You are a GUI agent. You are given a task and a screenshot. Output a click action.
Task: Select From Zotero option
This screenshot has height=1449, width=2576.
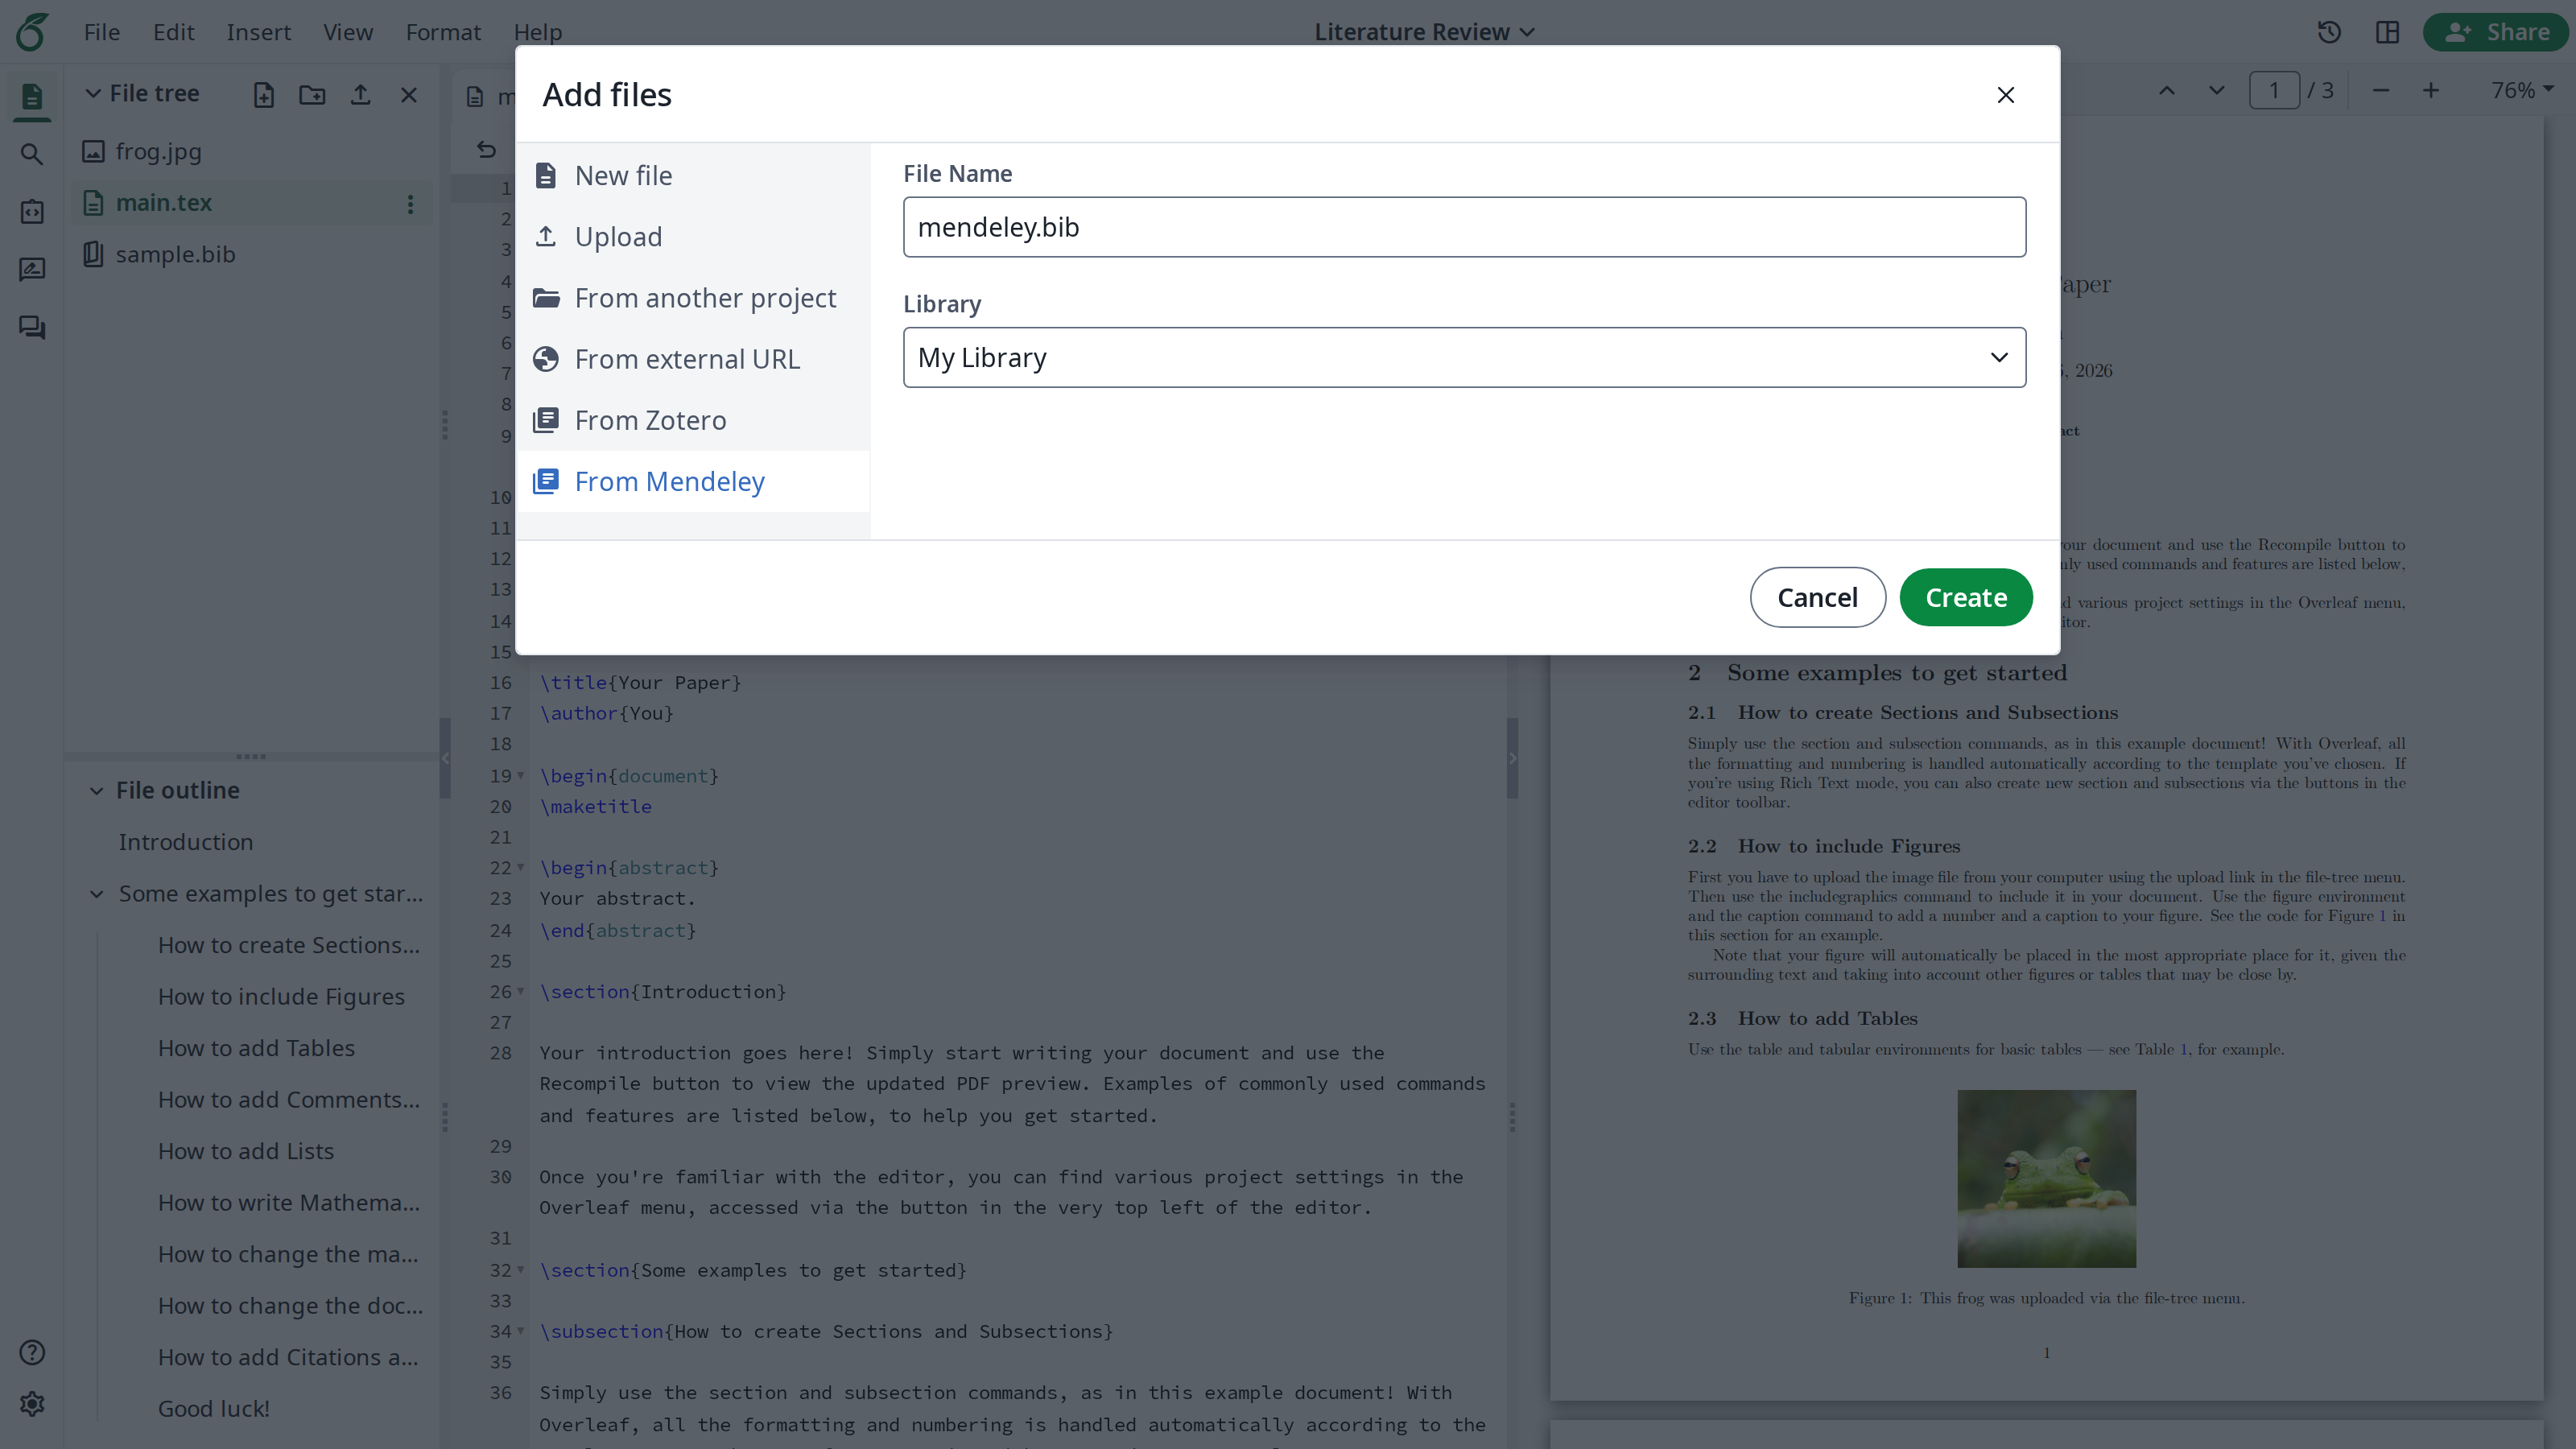pyautogui.click(x=692, y=420)
